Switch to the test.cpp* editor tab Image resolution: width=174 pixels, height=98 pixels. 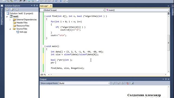point(44,6)
